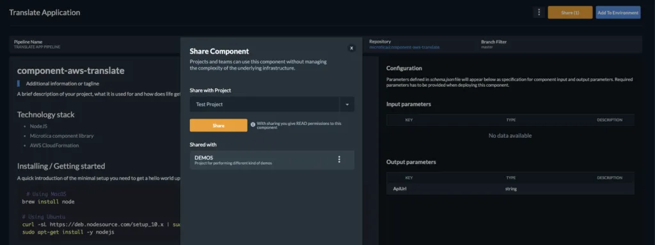Click the info icon beside READ permissions note

(253, 124)
